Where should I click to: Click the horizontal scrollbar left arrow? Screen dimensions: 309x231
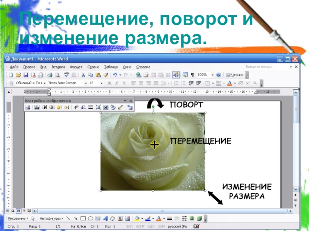point(35,211)
